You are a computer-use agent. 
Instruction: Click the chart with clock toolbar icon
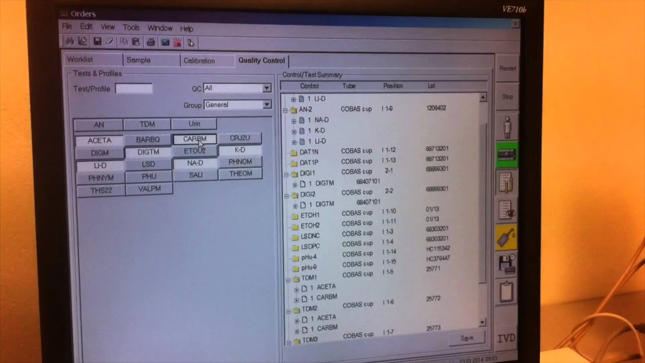click(82, 41)
